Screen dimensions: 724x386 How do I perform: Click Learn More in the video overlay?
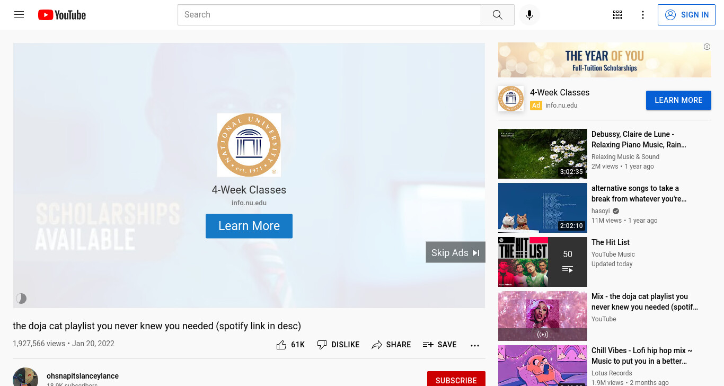click(249, 226)
